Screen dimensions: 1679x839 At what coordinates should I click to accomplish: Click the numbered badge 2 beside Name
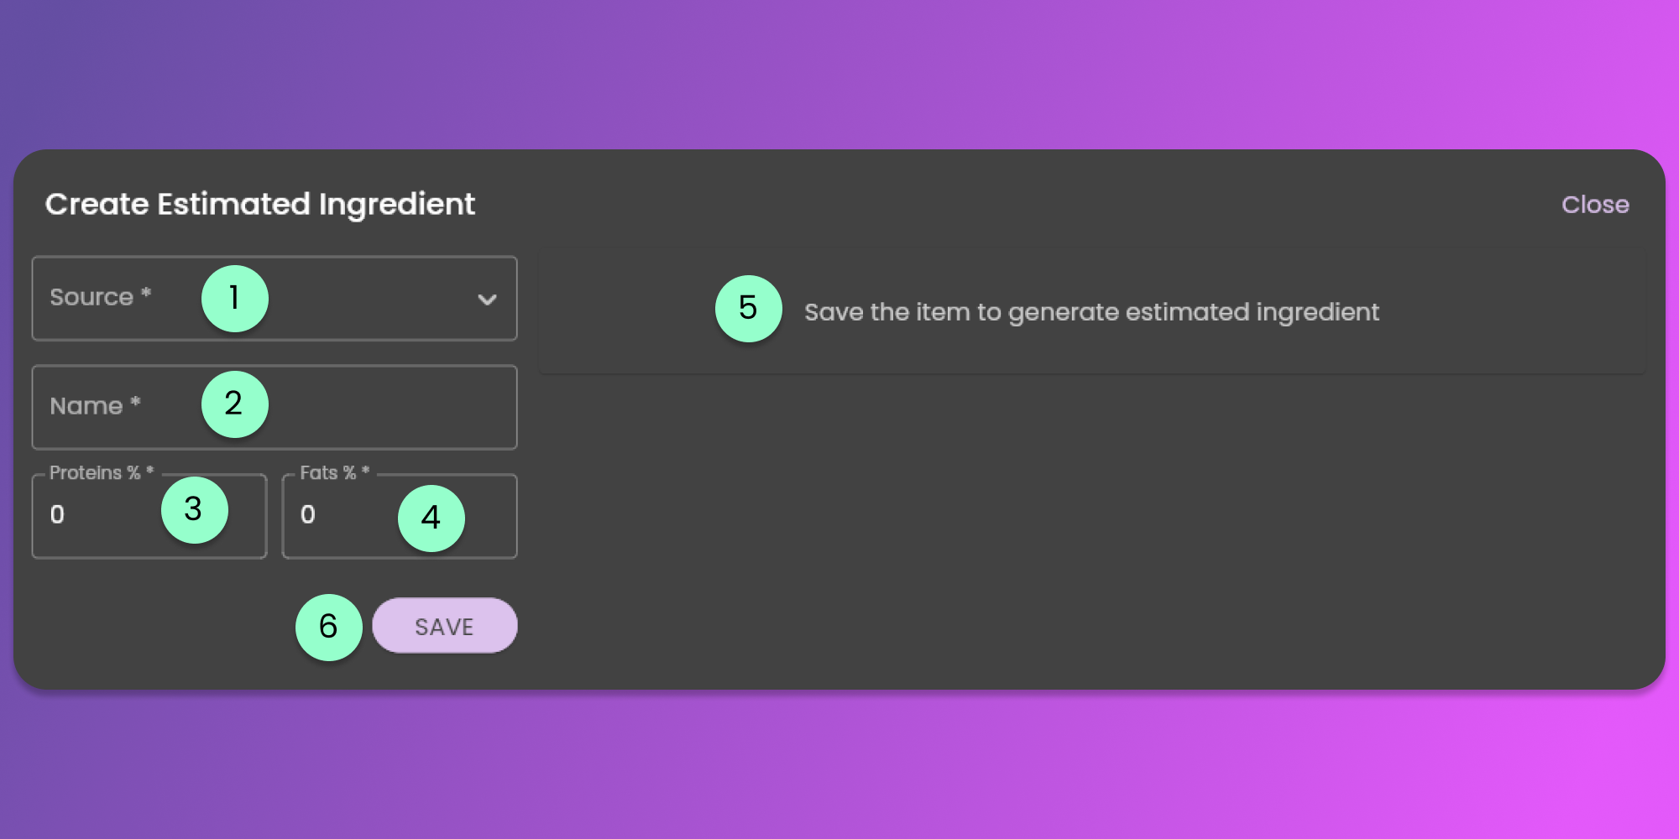click(234, 404)
